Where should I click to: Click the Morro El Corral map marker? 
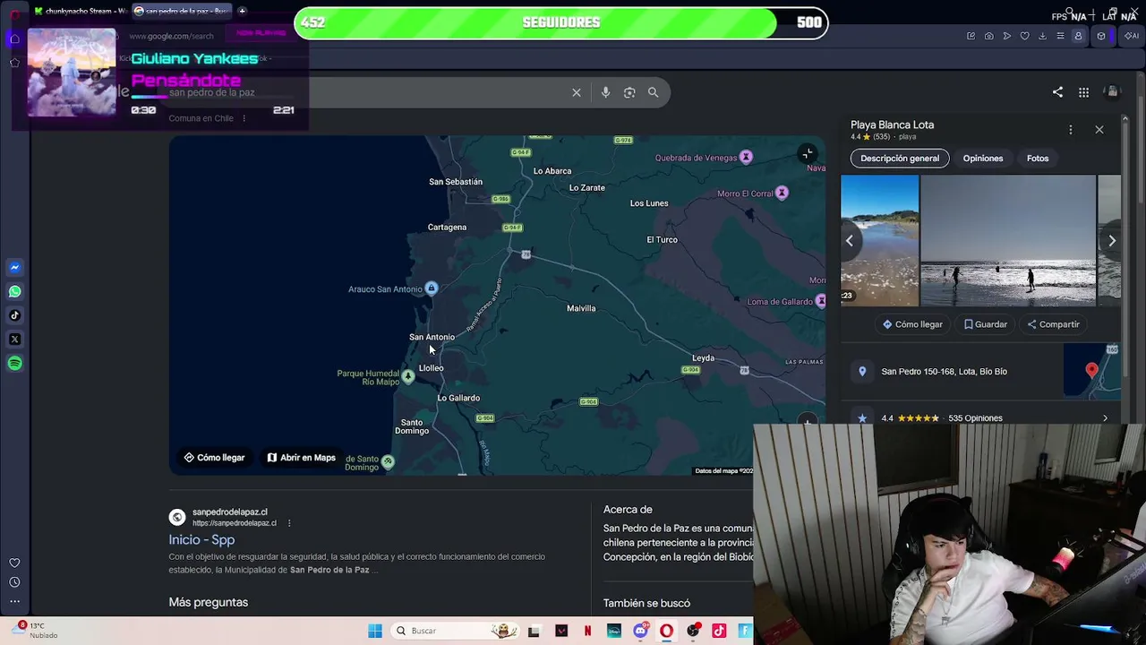pos(782,193)
